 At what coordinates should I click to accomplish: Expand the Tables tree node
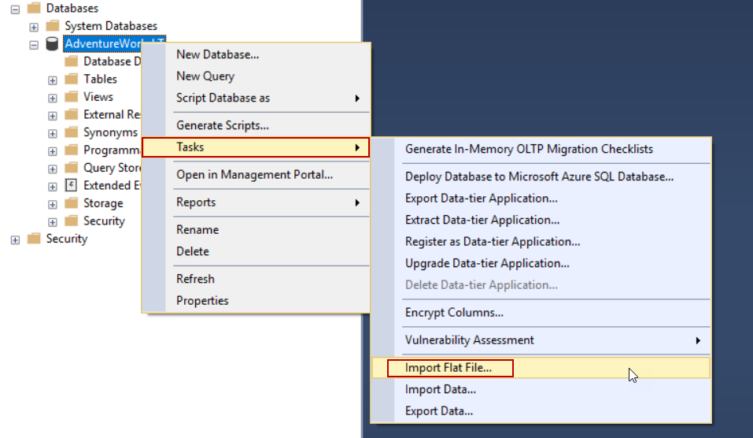(x=53, y=80)
